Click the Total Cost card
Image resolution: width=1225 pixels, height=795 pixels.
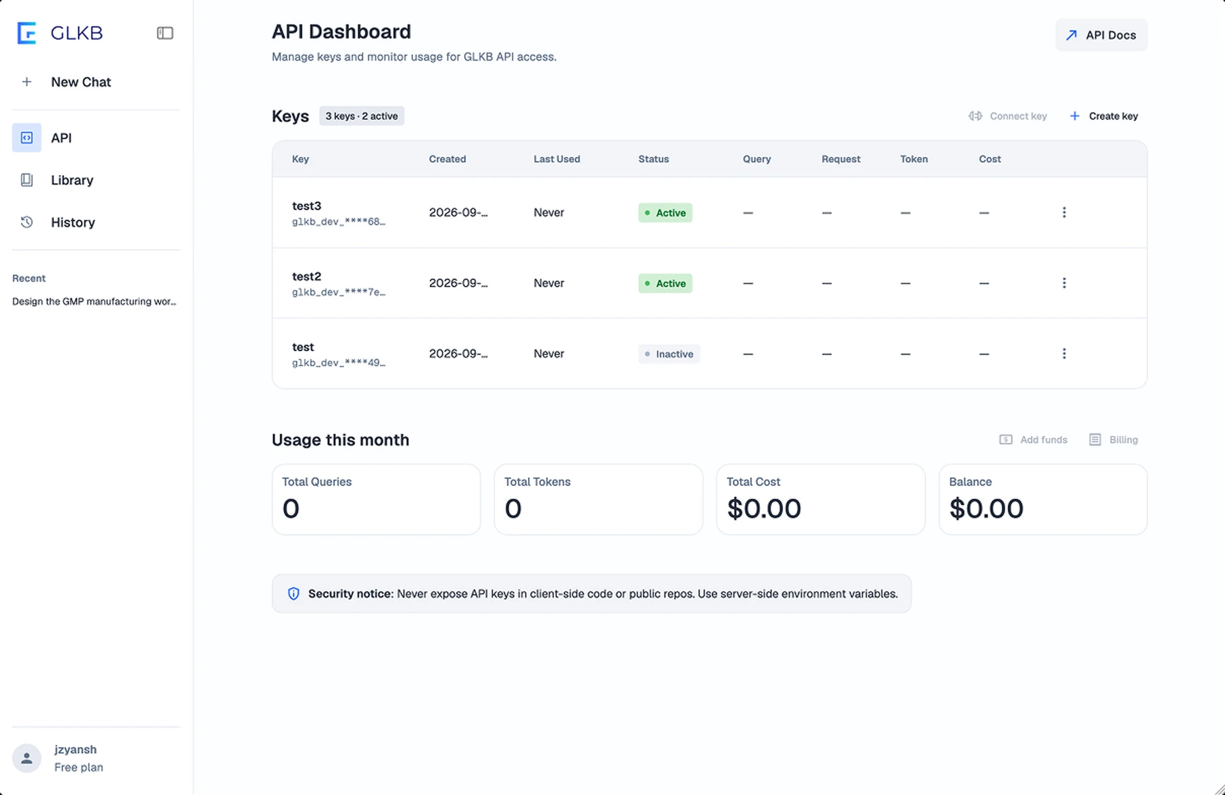click(821, 500)
